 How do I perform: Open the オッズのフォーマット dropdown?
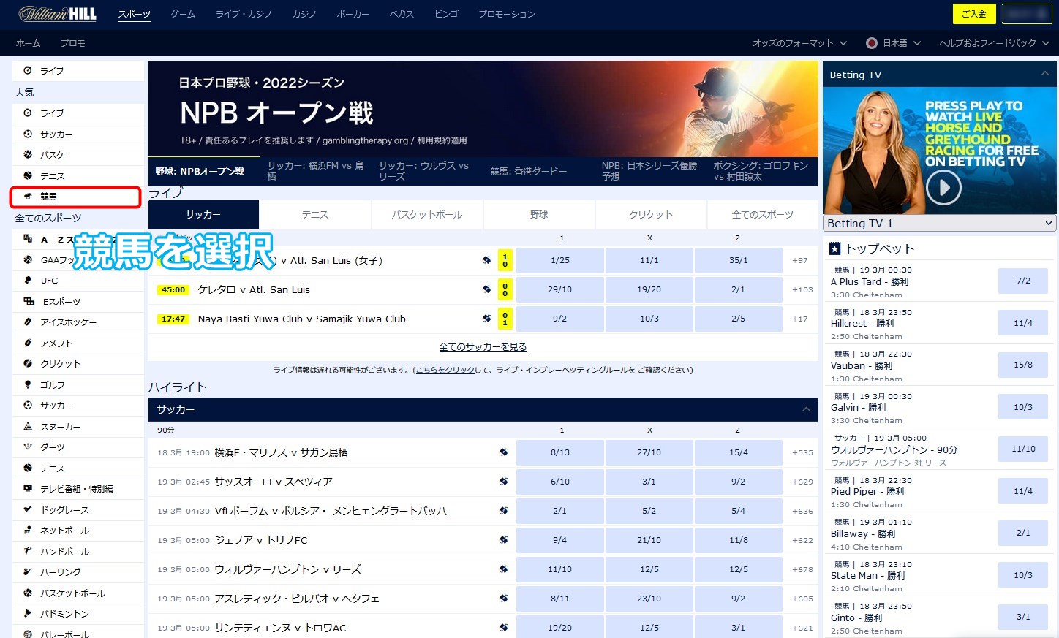pos(800,43)
